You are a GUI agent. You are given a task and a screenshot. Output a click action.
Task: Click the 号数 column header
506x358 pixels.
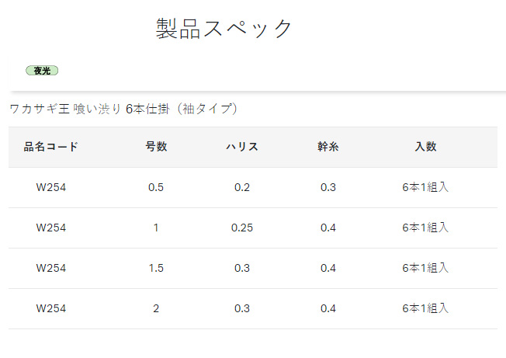[156, 147]
